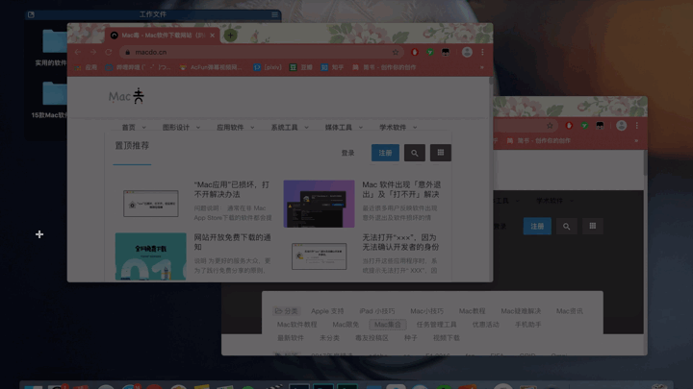Open the [pixiv] bookmark
Viewport: 693px width, 389px height.
pos(268,67)
